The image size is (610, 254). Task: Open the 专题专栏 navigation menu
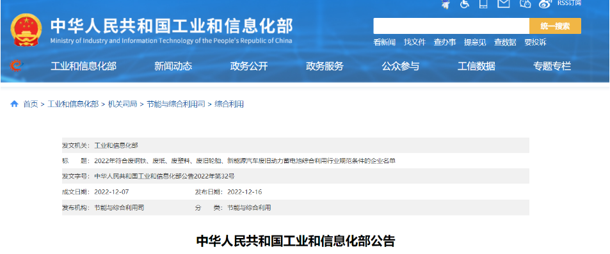[x=552, y=66]
